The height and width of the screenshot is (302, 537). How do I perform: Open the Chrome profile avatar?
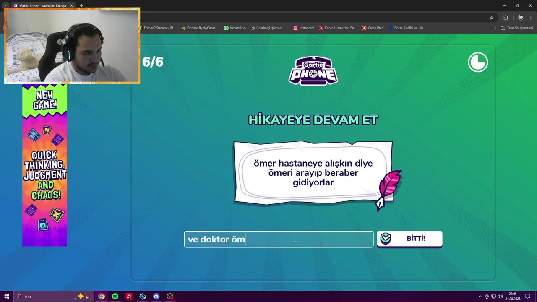point(521,18)
